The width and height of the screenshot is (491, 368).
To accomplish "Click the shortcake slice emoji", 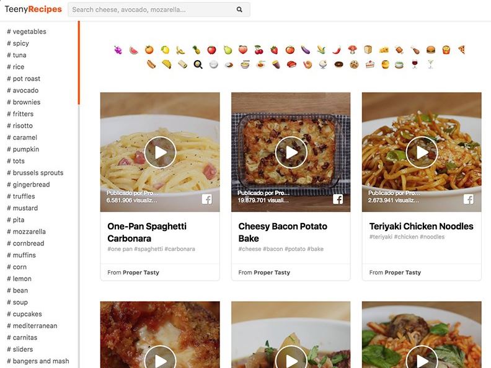I will pyautogui.click(x=370, y=64).
